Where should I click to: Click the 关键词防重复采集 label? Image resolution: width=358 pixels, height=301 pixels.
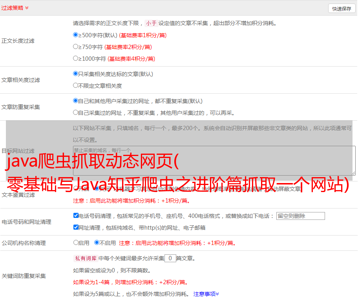click(24, 276)
